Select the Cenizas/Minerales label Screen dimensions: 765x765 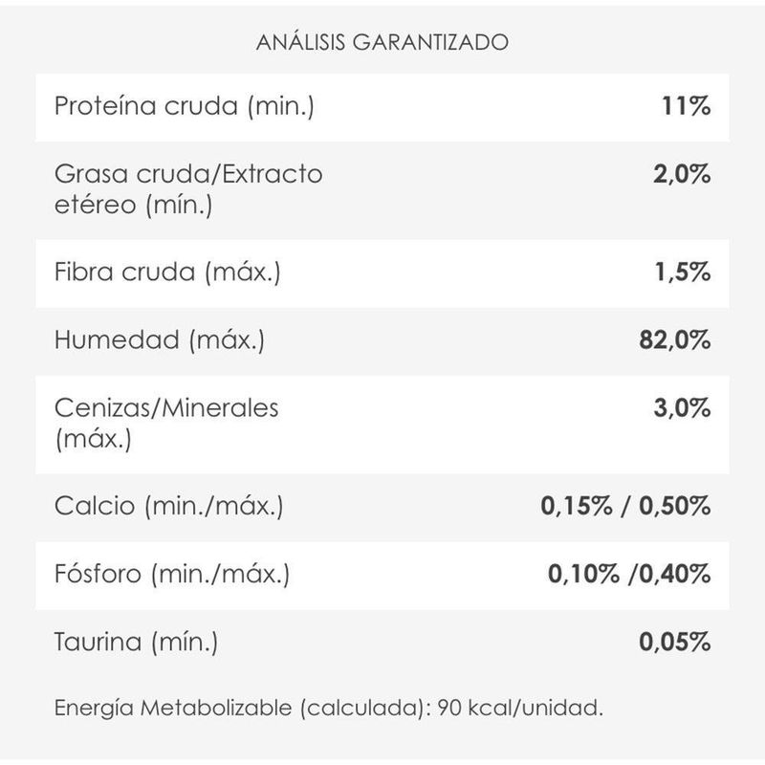click(x=166, y=423)
